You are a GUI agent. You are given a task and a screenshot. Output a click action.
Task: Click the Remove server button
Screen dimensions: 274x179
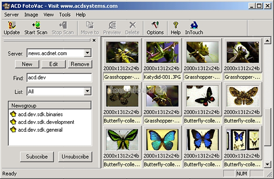(x=80, y=64)
